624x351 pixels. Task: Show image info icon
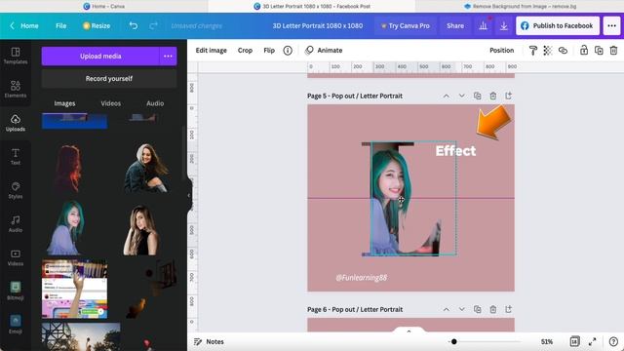pyautogui.click(x=288, y=51)
